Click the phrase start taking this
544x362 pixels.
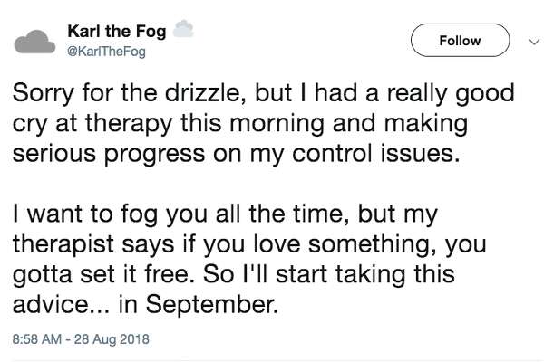[x=365, y=275]
